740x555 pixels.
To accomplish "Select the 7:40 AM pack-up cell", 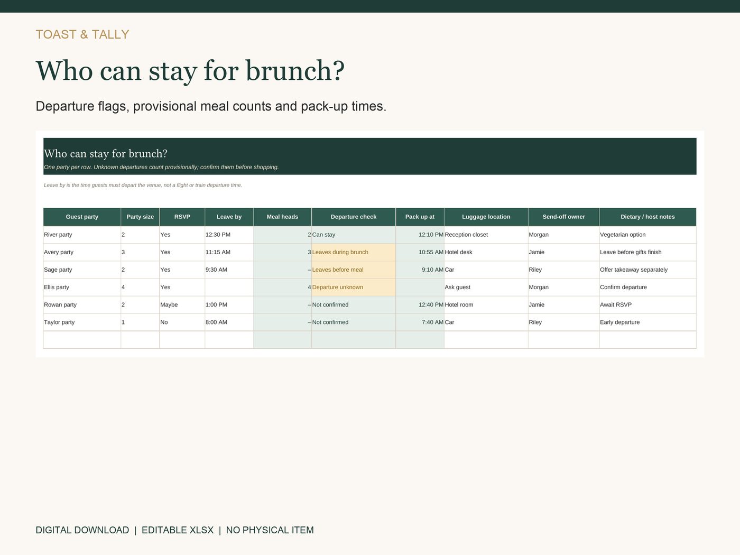I will (x=420, y=322).
